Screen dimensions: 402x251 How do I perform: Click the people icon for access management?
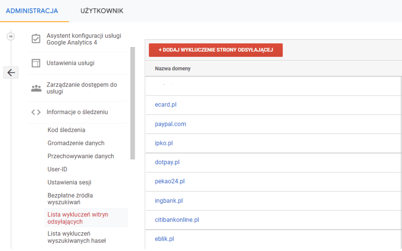(x=36, y=88)
